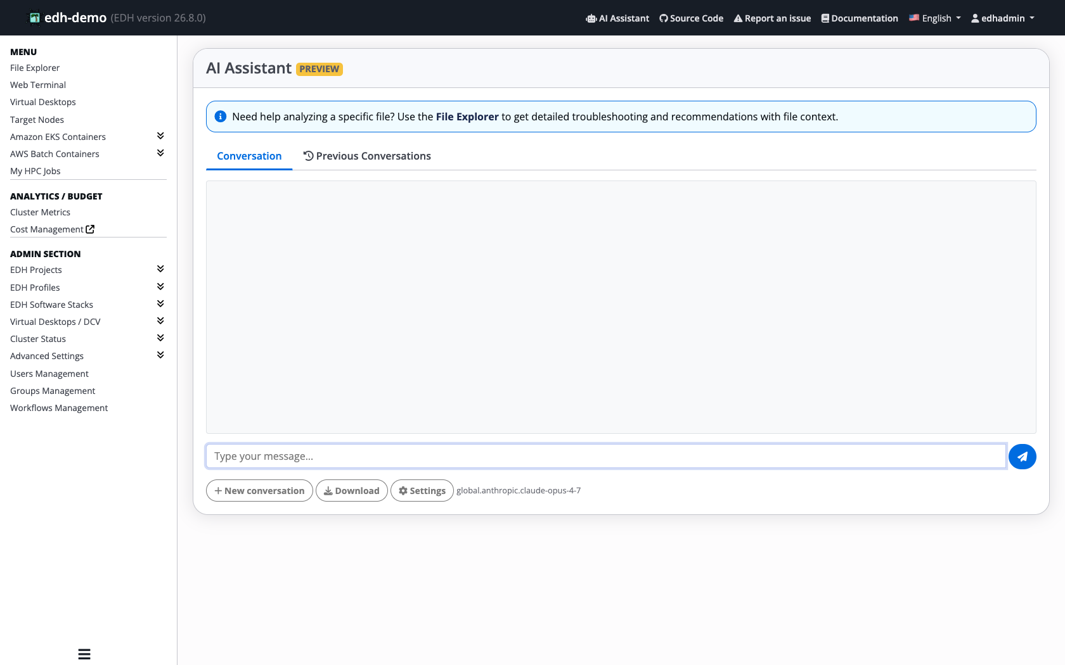Viewport: 1065px width, 665px height.
Task: Click the download icon in the Download button
Action: click(x=328, y=491)
